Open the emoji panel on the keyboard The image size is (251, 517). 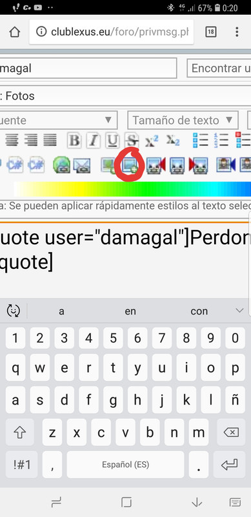point(14,311)
